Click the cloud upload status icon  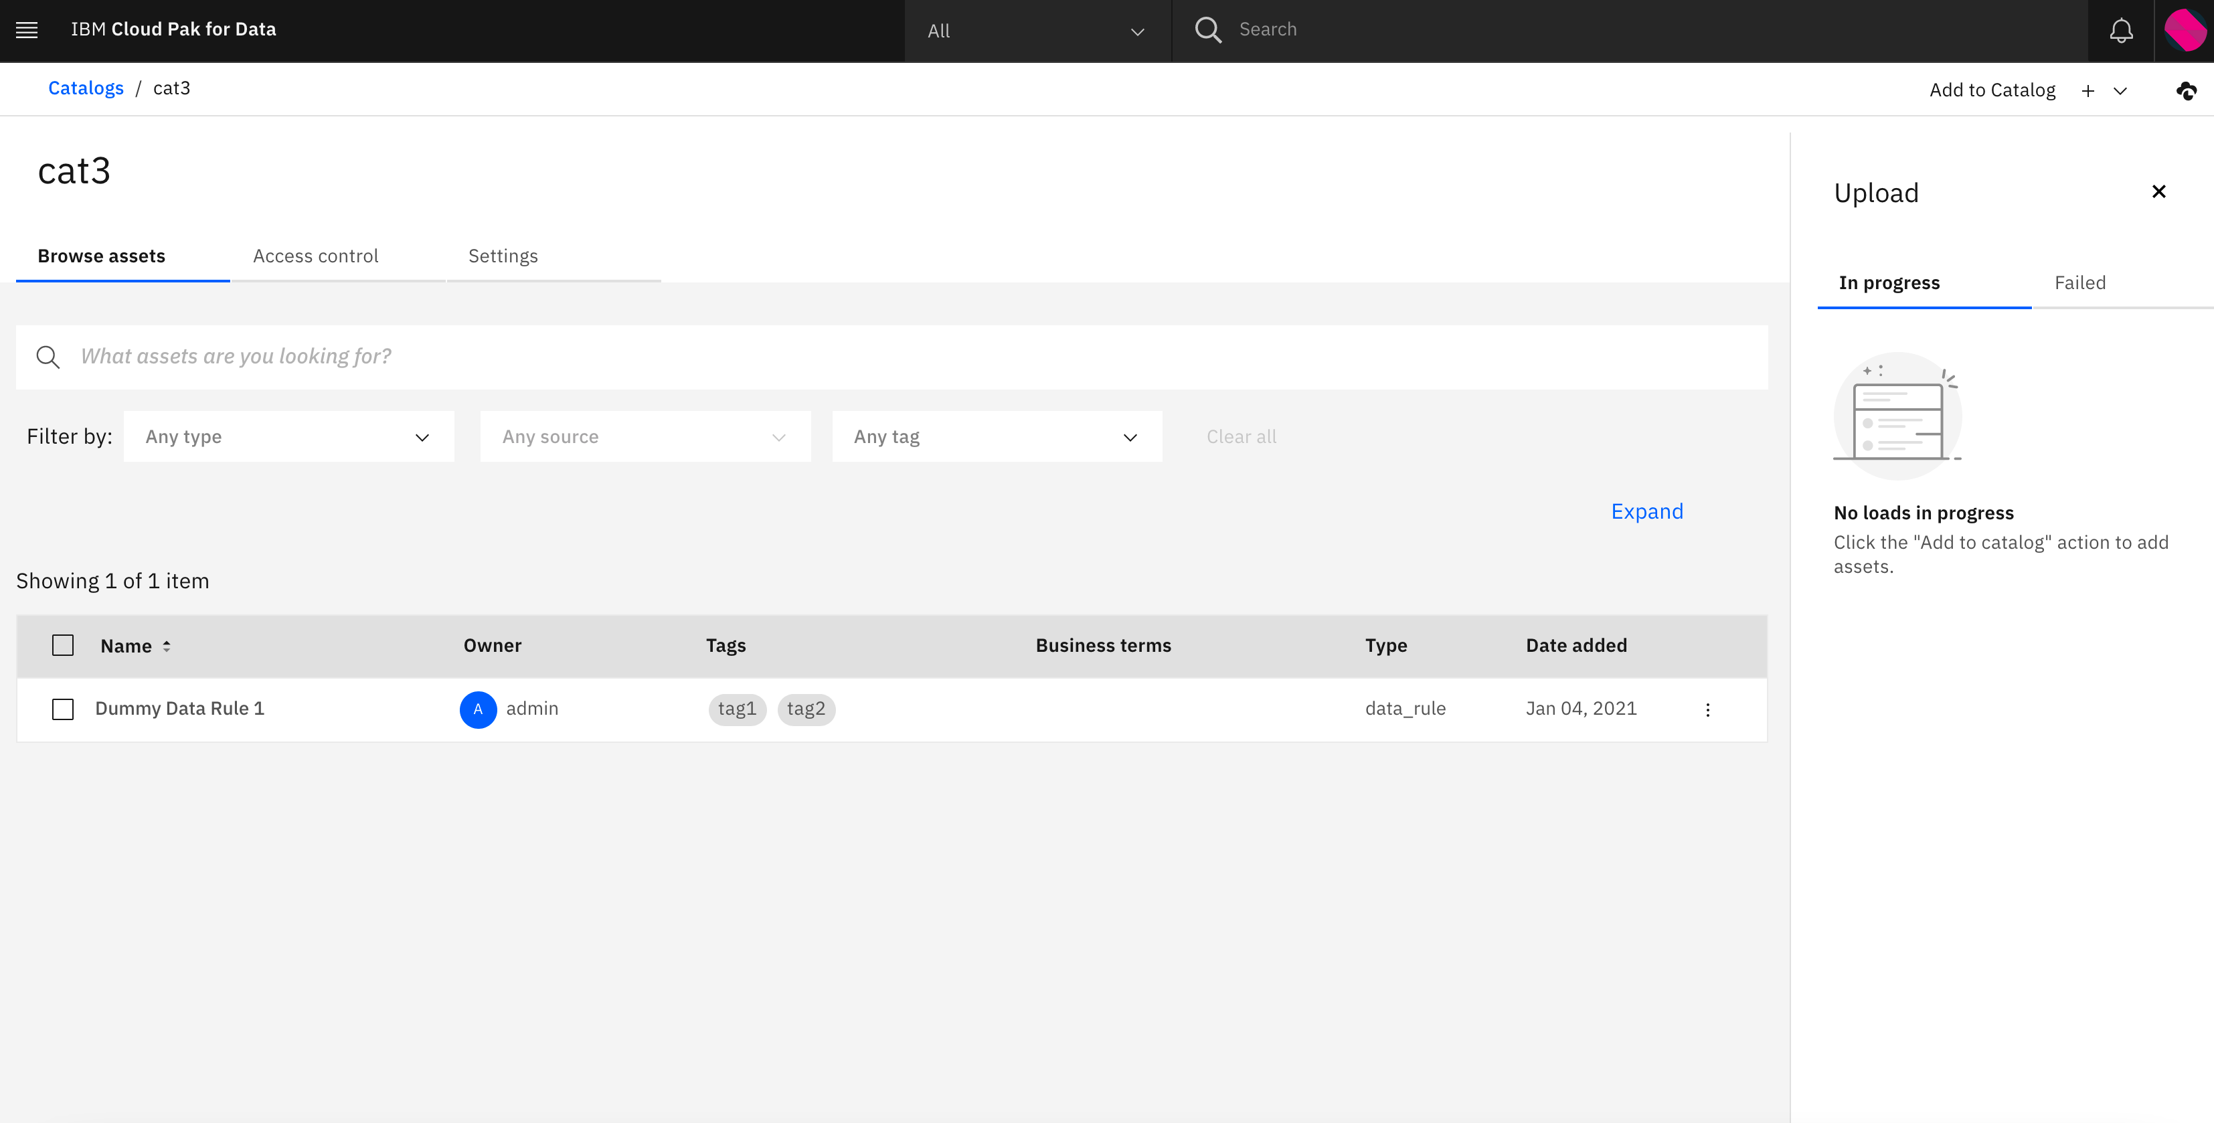(2186, 90)
